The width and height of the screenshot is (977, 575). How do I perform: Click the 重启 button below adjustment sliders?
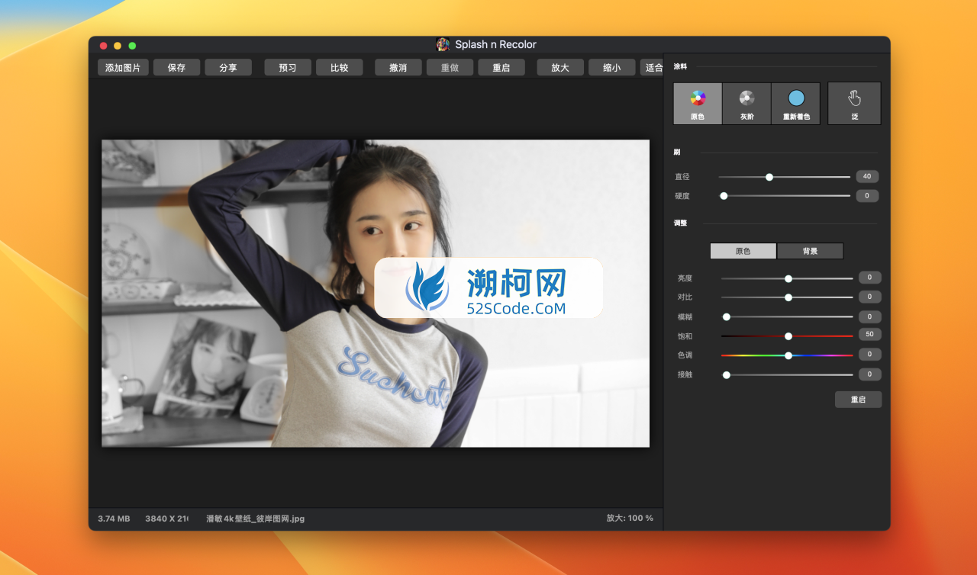click(x=858, y=400)
